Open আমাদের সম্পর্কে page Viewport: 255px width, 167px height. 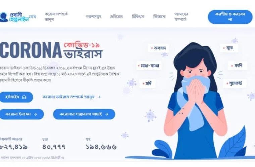tap(181, 17)
